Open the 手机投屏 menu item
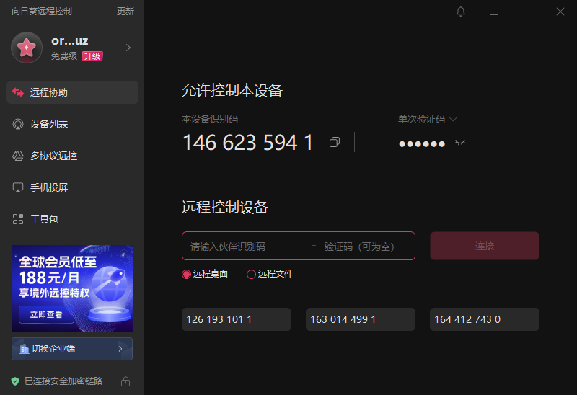The height and width of the screenshot is (395, 577). click(73, 187)
